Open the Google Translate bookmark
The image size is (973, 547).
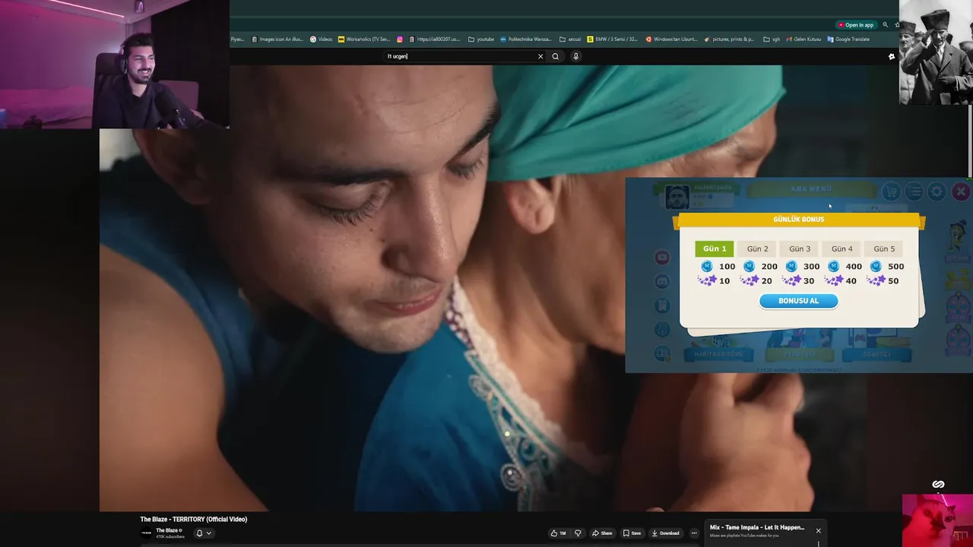point(848,40)
